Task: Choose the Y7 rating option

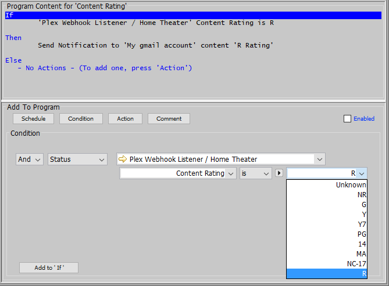Action: click(361, 225)
